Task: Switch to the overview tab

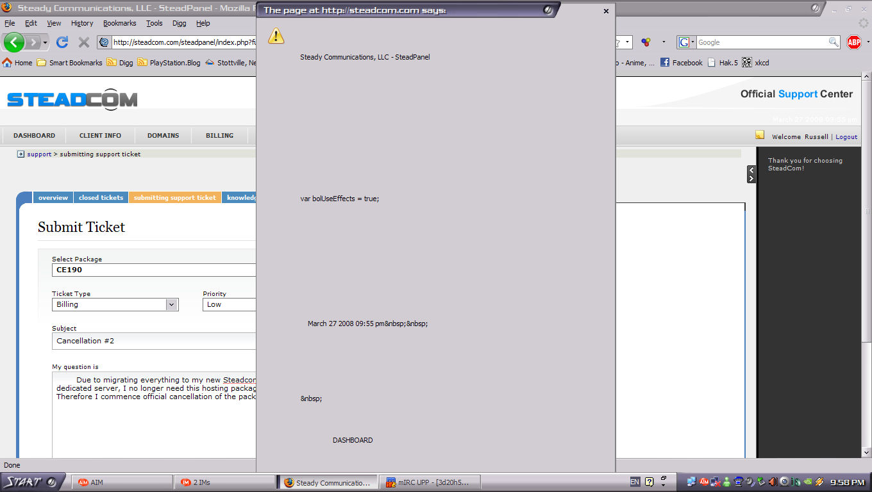Action: click(x=53, y=198)
